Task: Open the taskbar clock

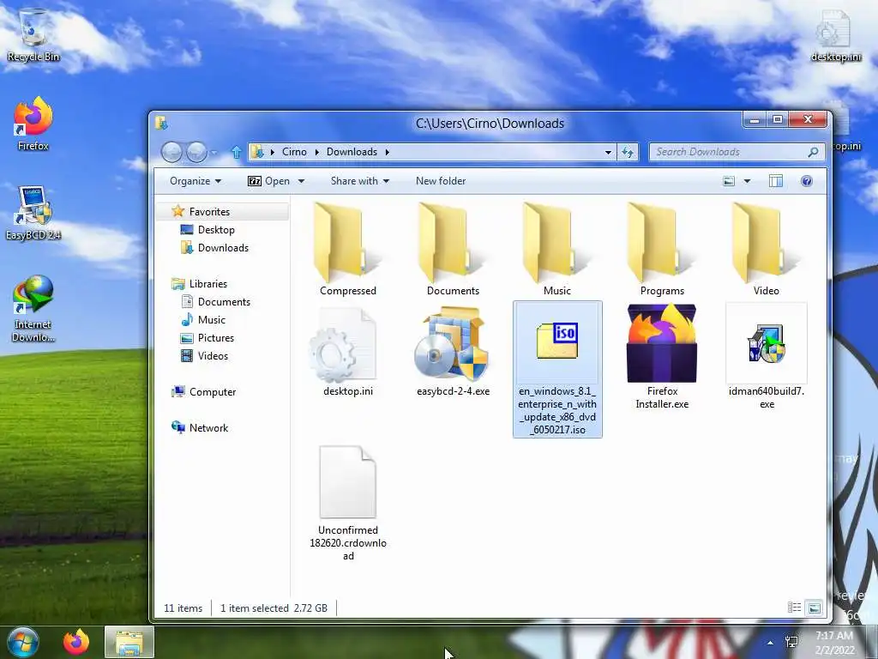Action: [x=834, y=643]
